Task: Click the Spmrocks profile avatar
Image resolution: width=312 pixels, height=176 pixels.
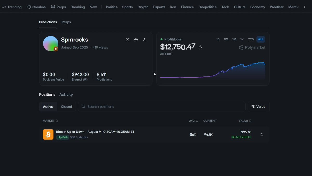Action: pyautogui.click(x=50, y=44)
